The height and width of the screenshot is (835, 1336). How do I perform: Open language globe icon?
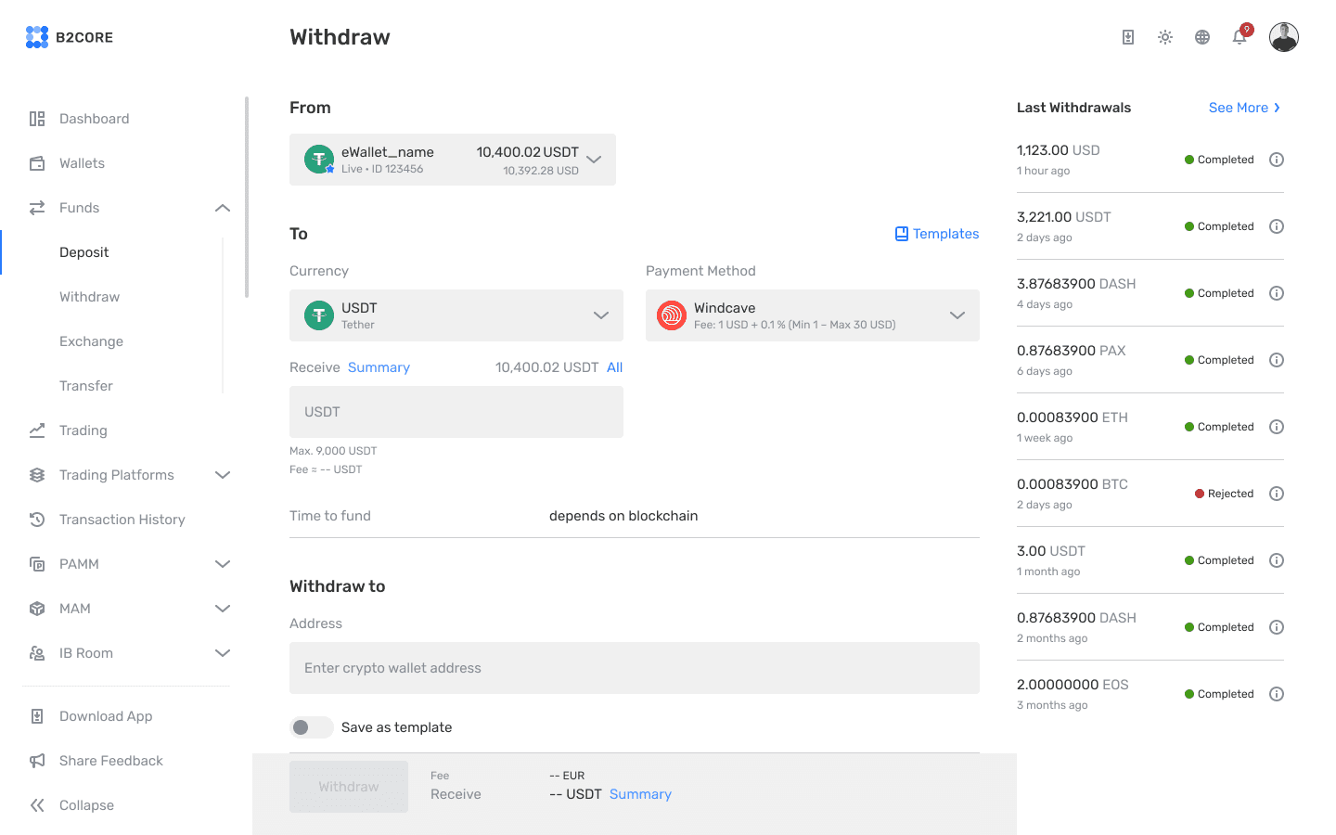pyautogui.click(x=1202, y=37)
